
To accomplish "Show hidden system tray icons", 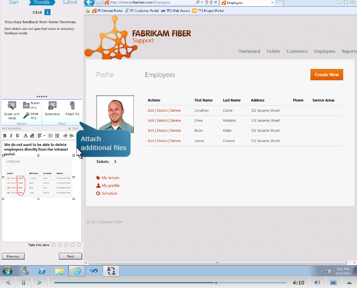I will tap(322, 271).
